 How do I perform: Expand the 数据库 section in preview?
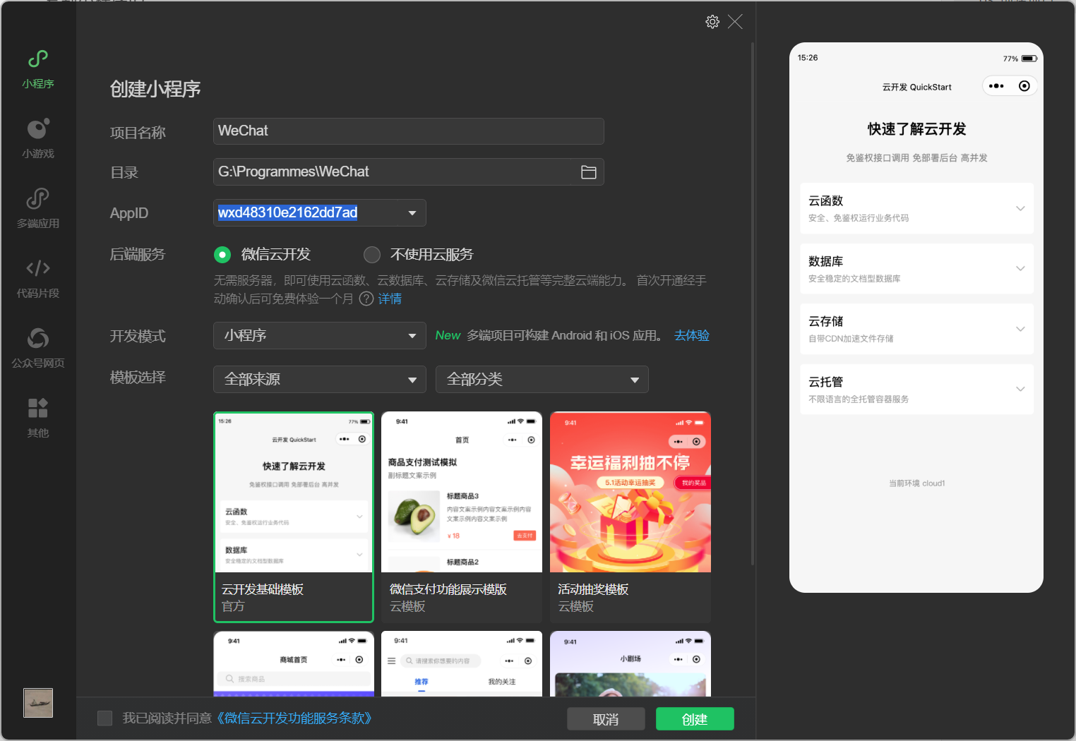[916, 269]
